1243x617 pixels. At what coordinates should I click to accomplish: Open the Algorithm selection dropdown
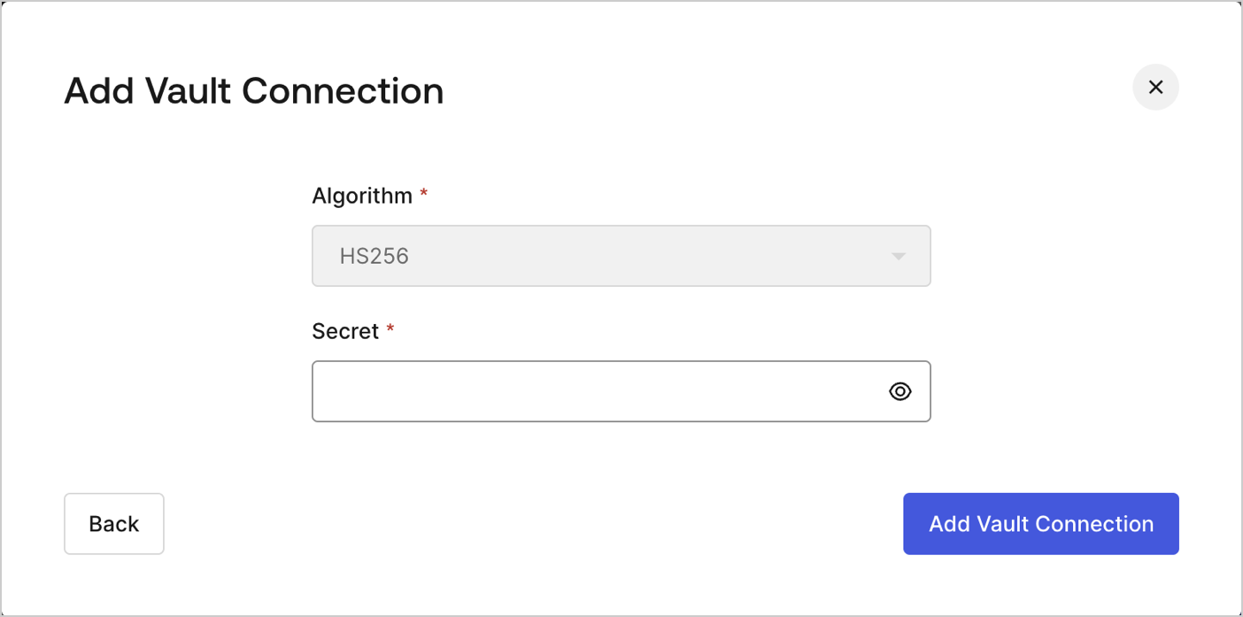pyautogui.click(x=620, y=256)
